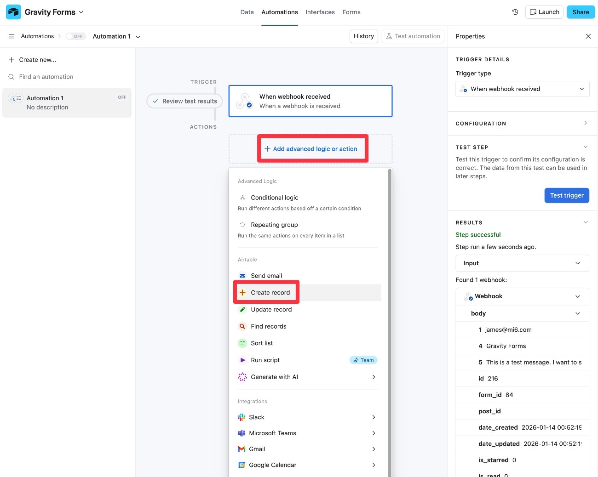Viewport: 598px width, 477px height.
Task: Enable the automation via the OFF toggle
Action: coord(75,36)
